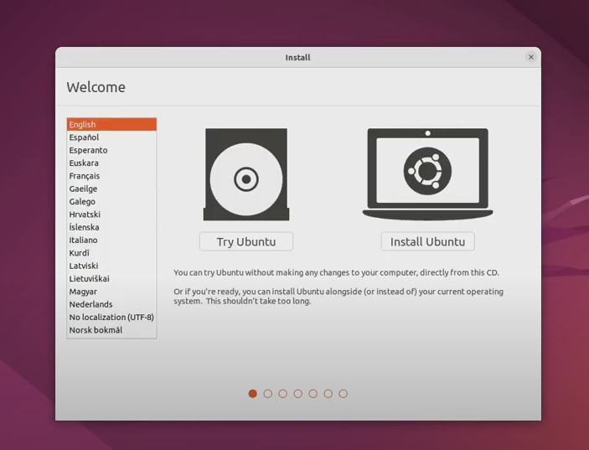Select Français in the language list
The width and height of the screenshot is (589, 450).
coord(111,176)
